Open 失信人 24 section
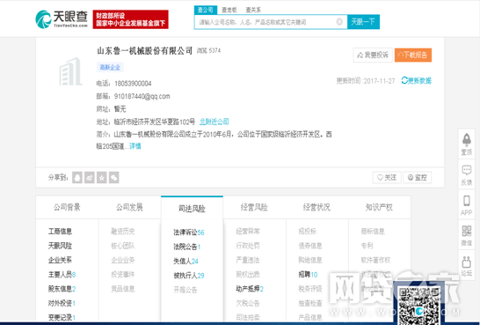The height and width of the screenshot is (325, 480). click(x=185, y=262)
